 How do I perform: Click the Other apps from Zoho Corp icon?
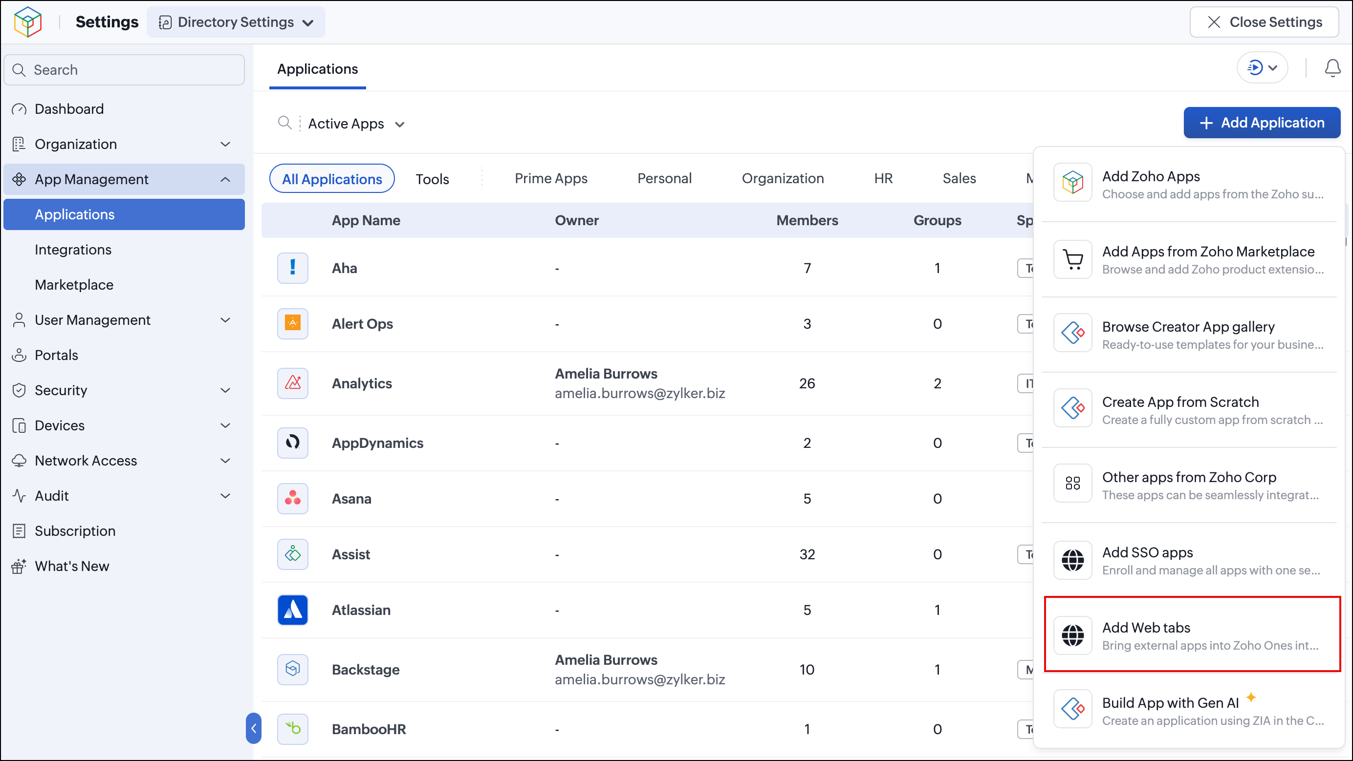pyautogui.click(x=1072, y=483)
